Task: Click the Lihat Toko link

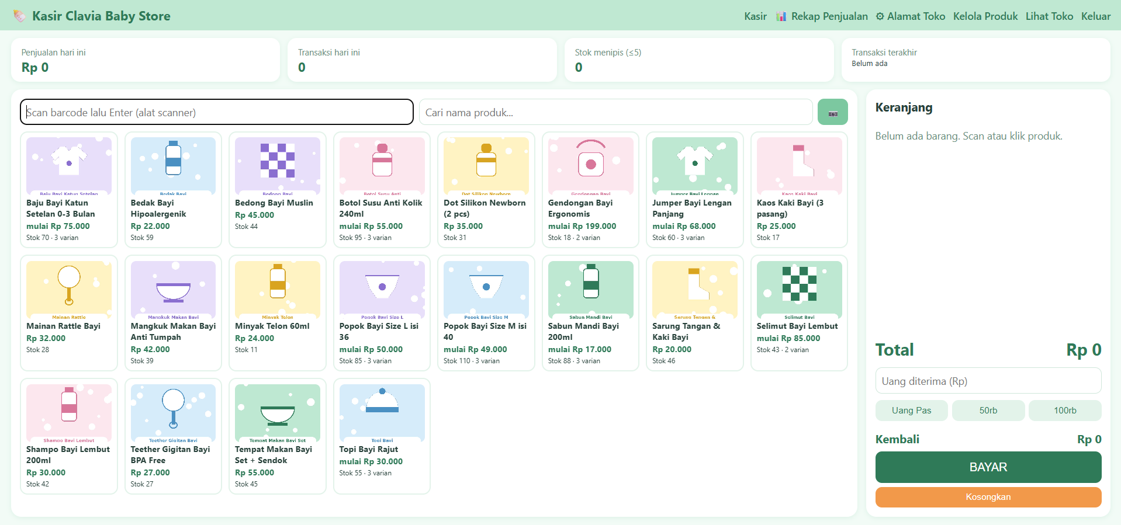Action: pos(1049,16)
